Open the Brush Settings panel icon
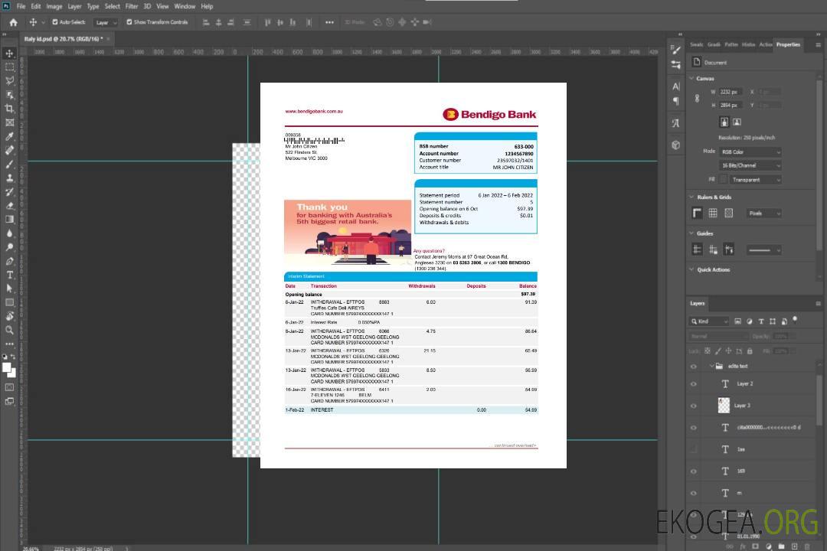Viewport: 827px width, 551px height. pyautogui.click(x=676, y=50)
